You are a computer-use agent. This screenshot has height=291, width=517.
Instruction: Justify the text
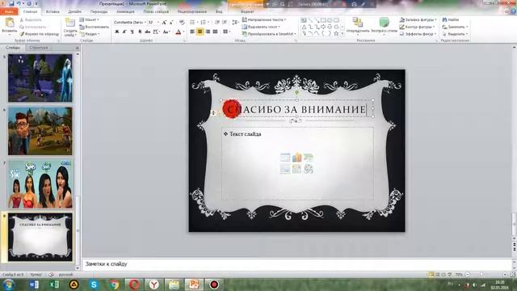pyautogui.click(x=216, y=32)
